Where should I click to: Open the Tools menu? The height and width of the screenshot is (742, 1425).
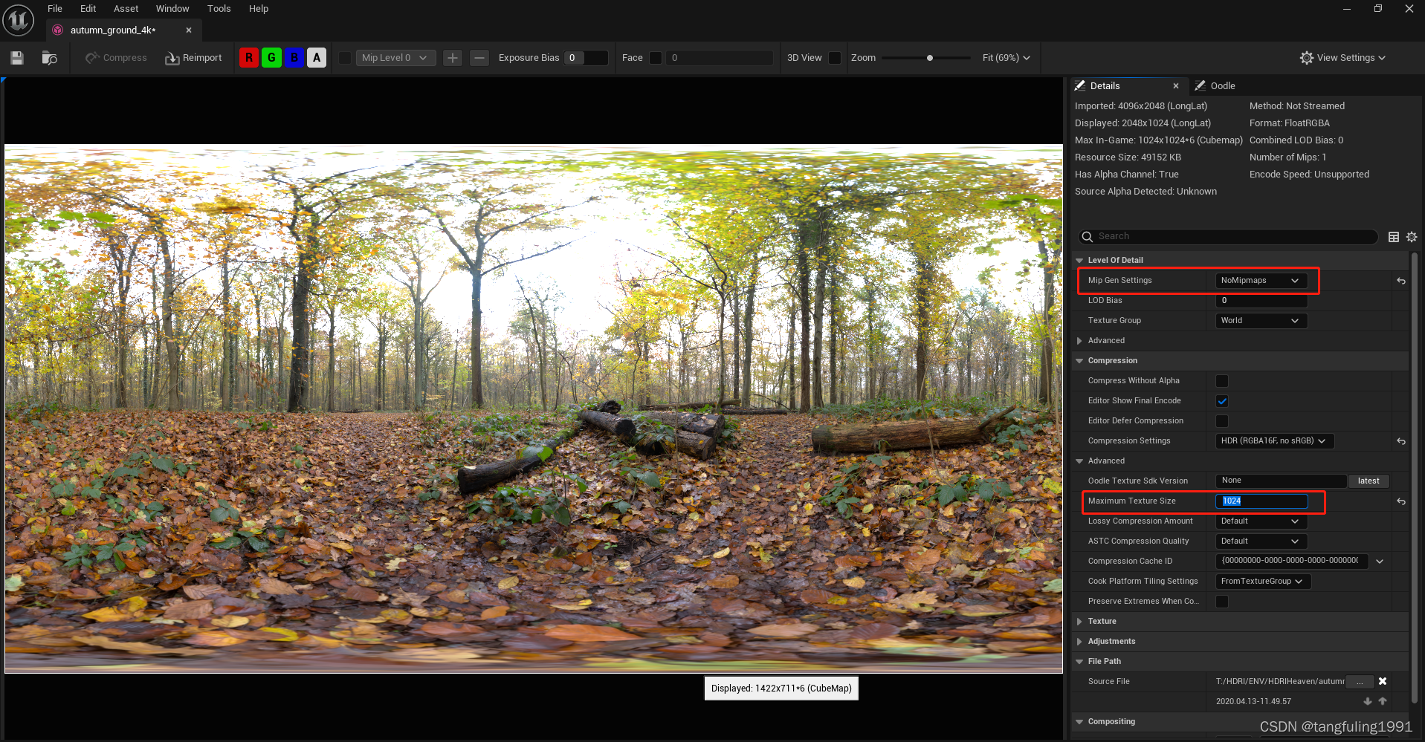(219, 9)
